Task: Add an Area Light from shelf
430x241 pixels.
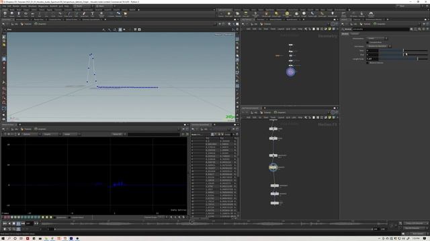Action: [246, 14]
